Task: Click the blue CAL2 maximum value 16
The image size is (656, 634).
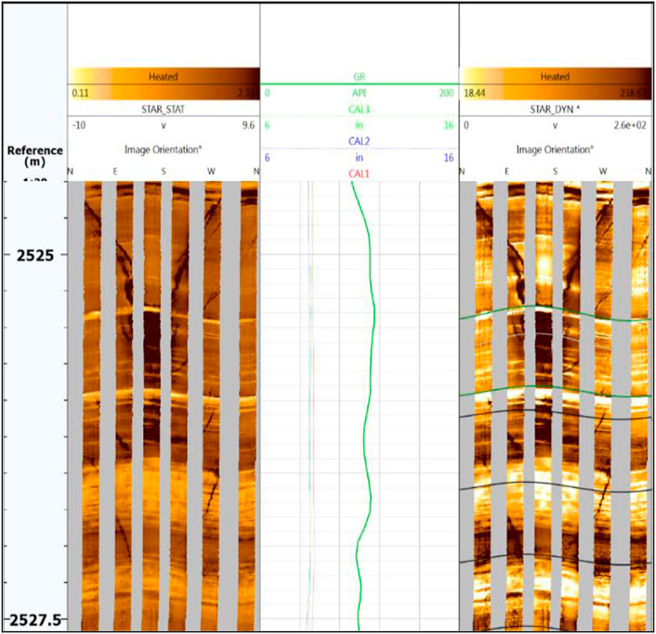Action: 449,158
